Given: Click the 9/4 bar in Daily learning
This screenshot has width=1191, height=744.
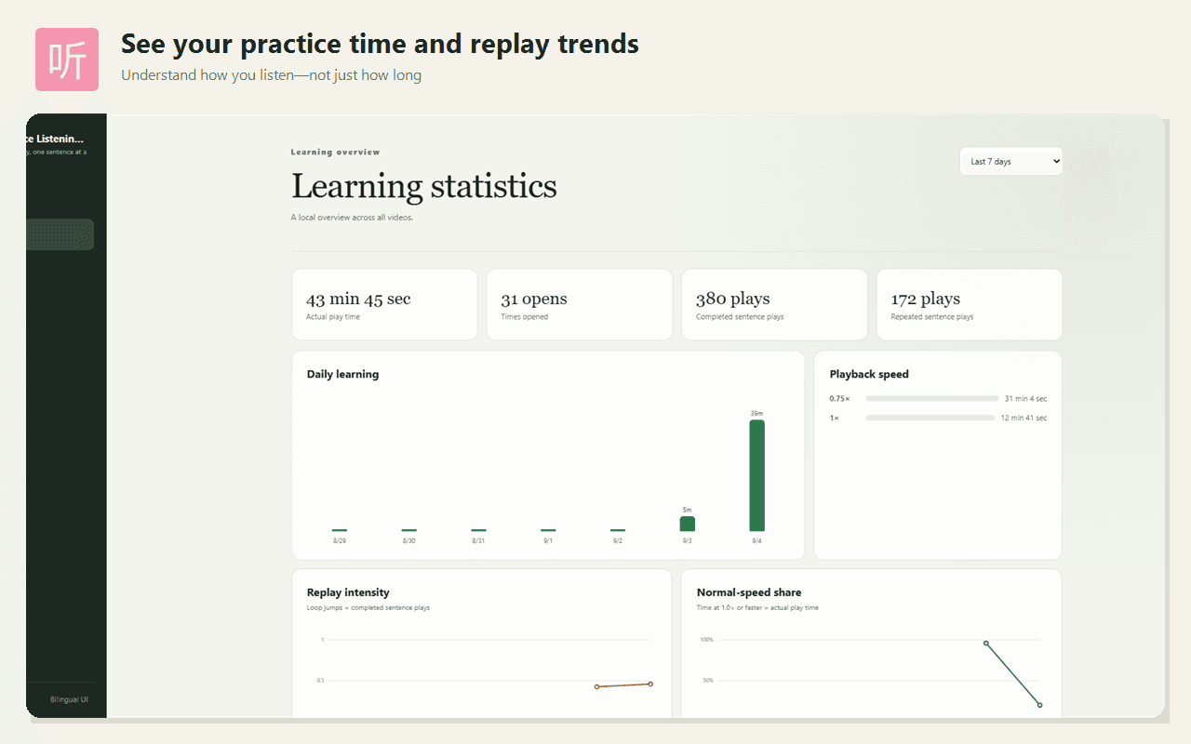Looking at the screenshot, I should point(756,475).
